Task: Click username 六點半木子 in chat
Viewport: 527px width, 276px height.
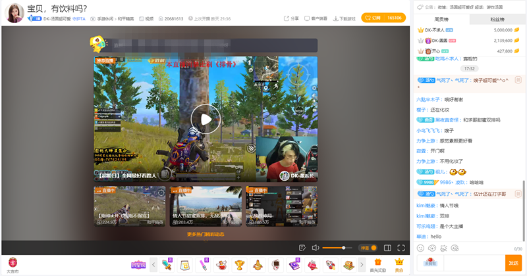Action: tap(428, 100)
